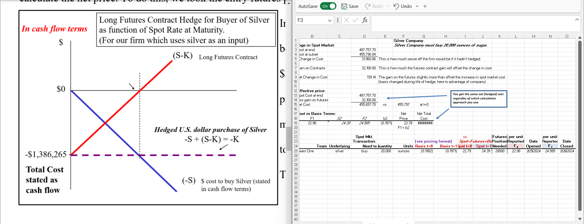Select row 19 header

pyautogui.click(x=296, y=123)
